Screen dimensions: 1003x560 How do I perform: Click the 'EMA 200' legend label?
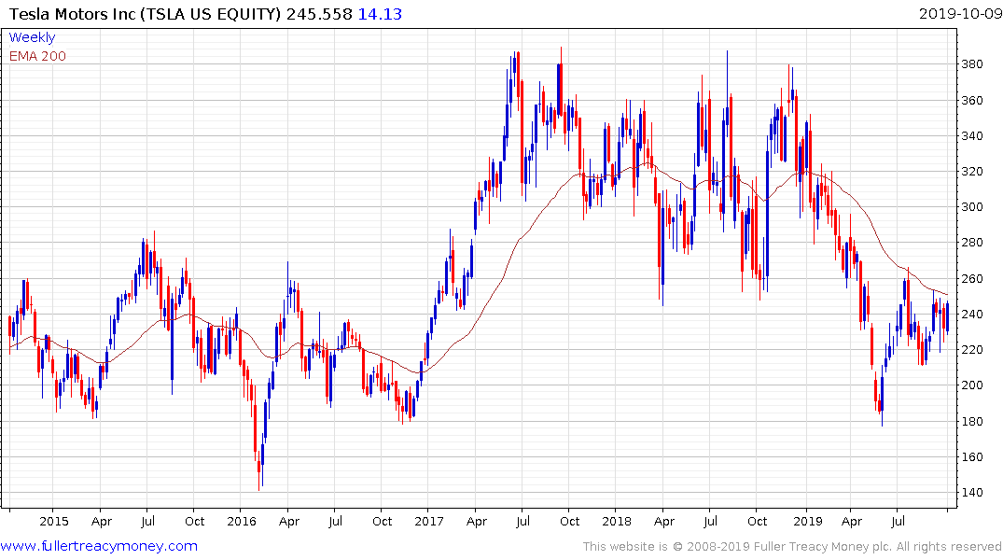click(37, 56)
